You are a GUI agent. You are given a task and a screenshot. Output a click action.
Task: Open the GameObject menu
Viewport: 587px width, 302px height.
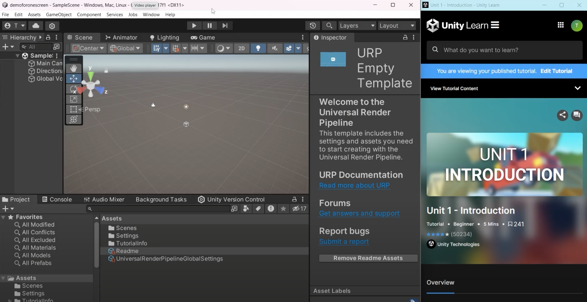(59, 14)
